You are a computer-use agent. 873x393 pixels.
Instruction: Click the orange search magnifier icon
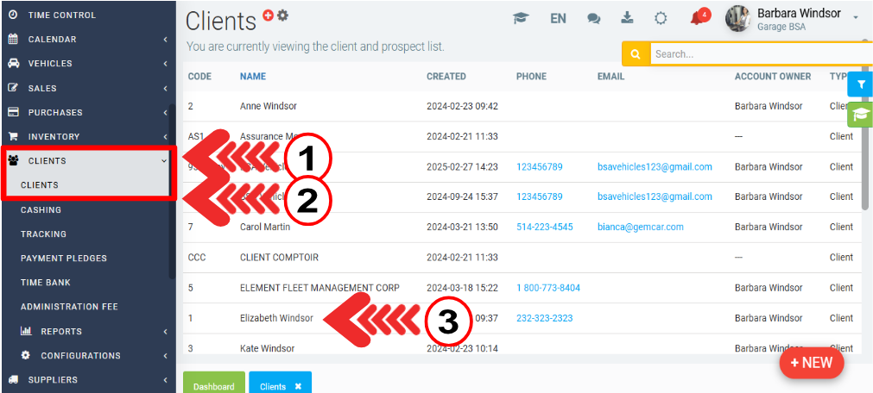click(636, 54)
